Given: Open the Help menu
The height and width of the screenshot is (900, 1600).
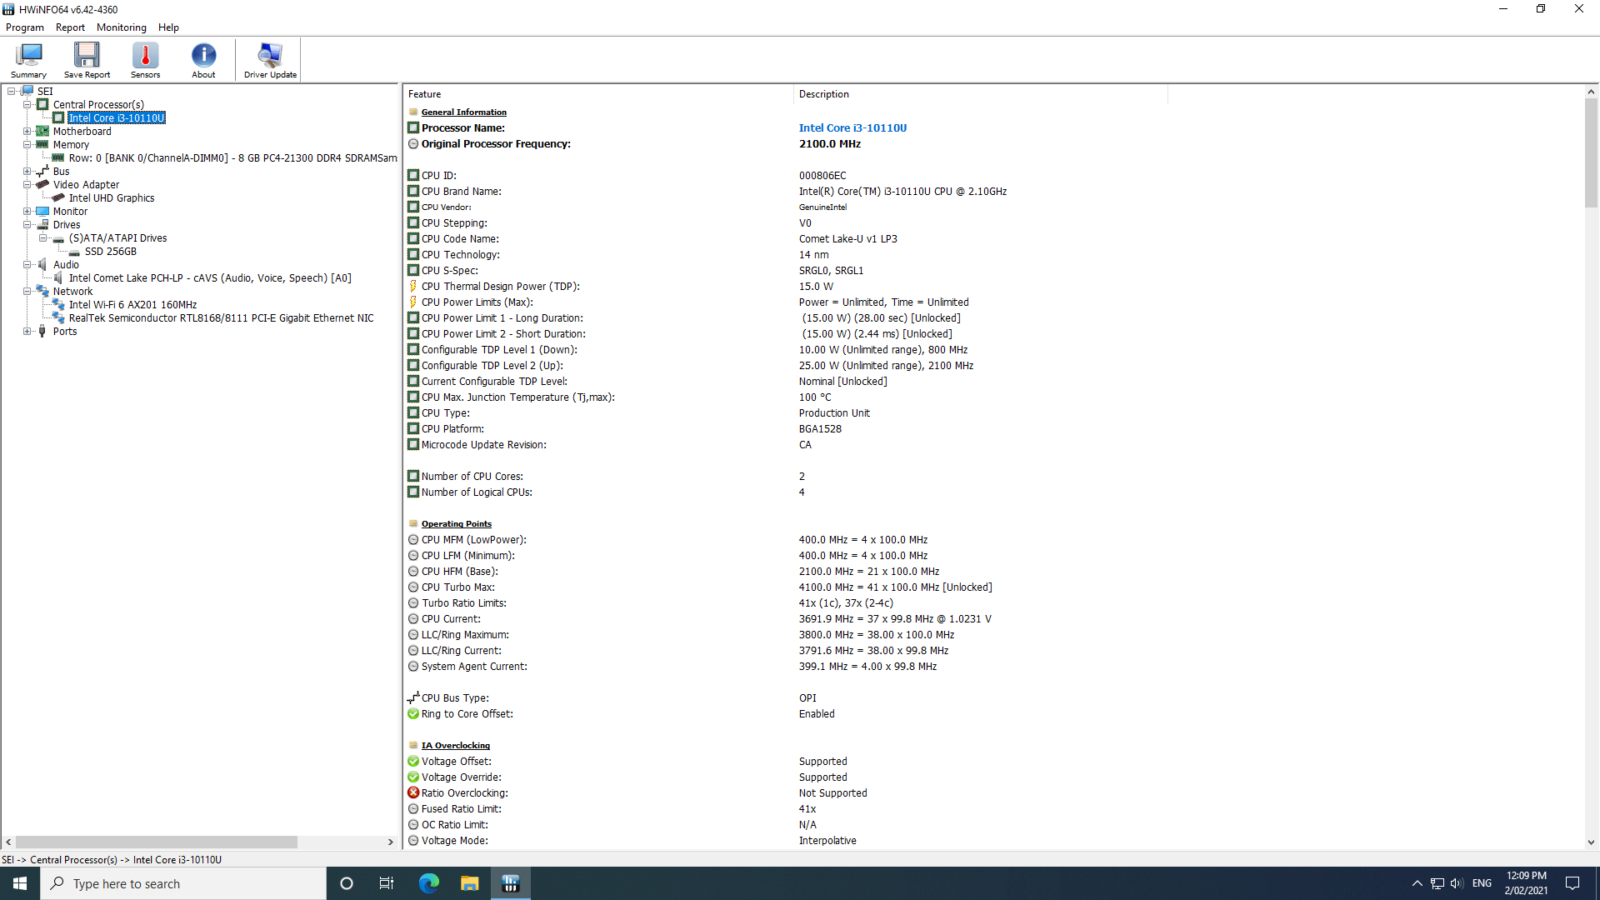Looking at the screenshot, I should pyautogui.click(x=168, y=27).
